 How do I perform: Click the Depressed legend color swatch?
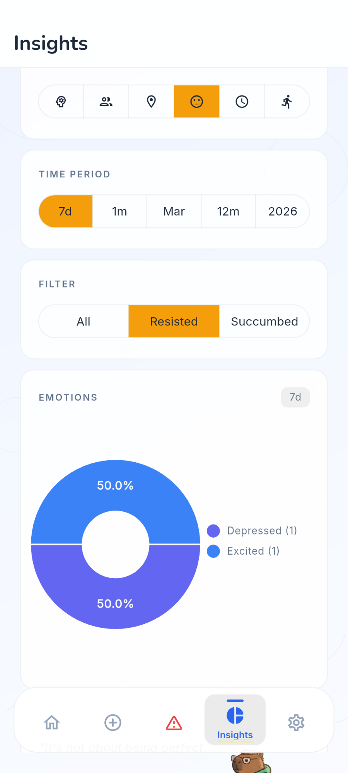click(x=213, y=531)
